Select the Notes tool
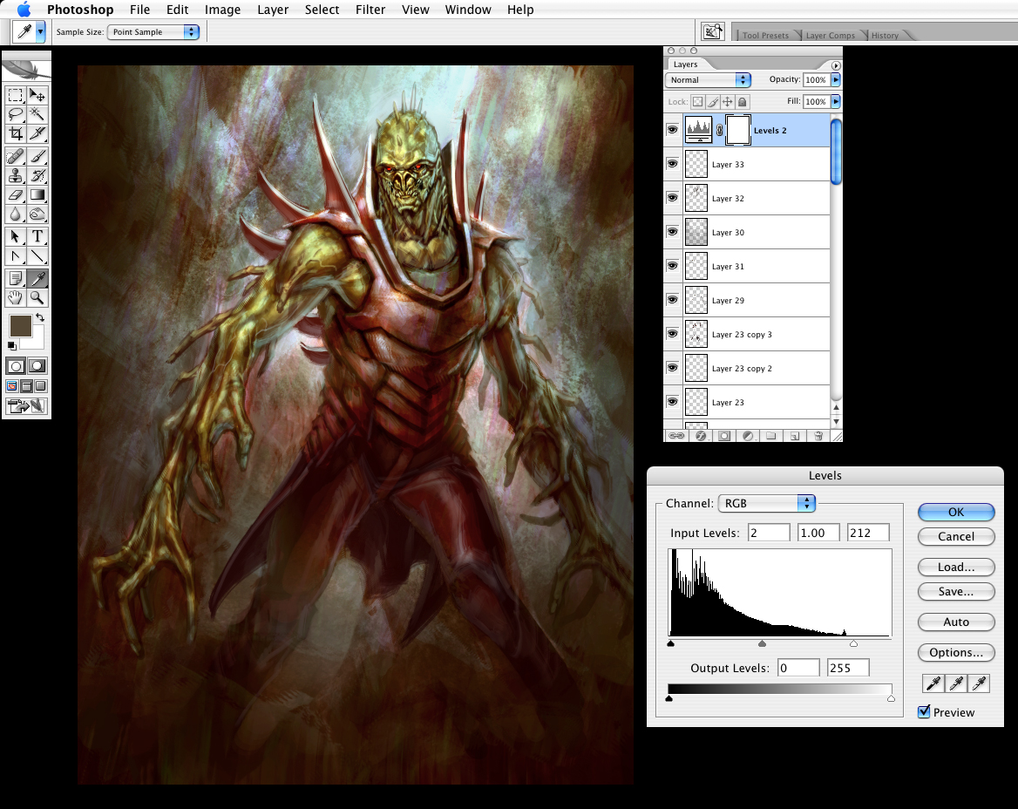The height and width of the screenshot is (809, 1018). point(16,279)
